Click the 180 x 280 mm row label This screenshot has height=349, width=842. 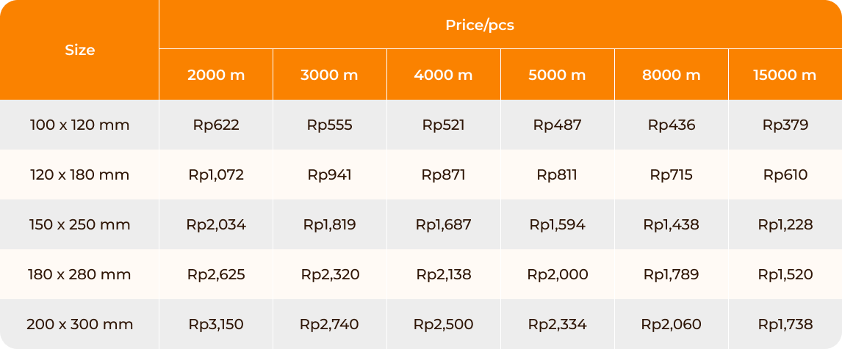coord(79,274)
